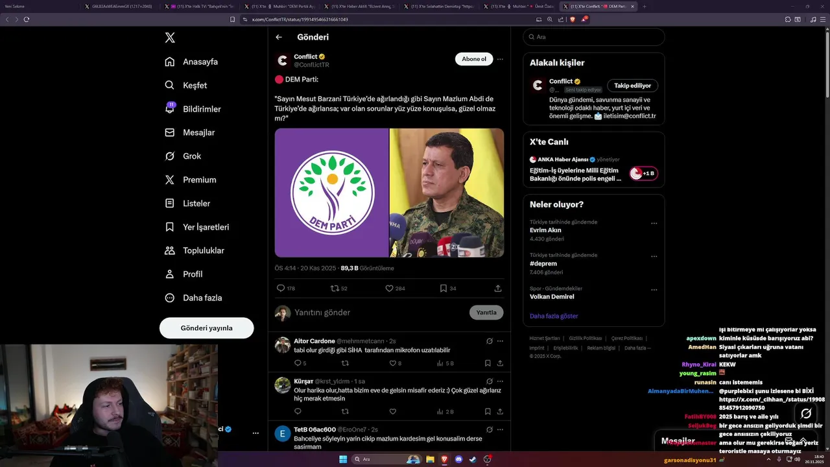Like Kürşat's reply

392,411
